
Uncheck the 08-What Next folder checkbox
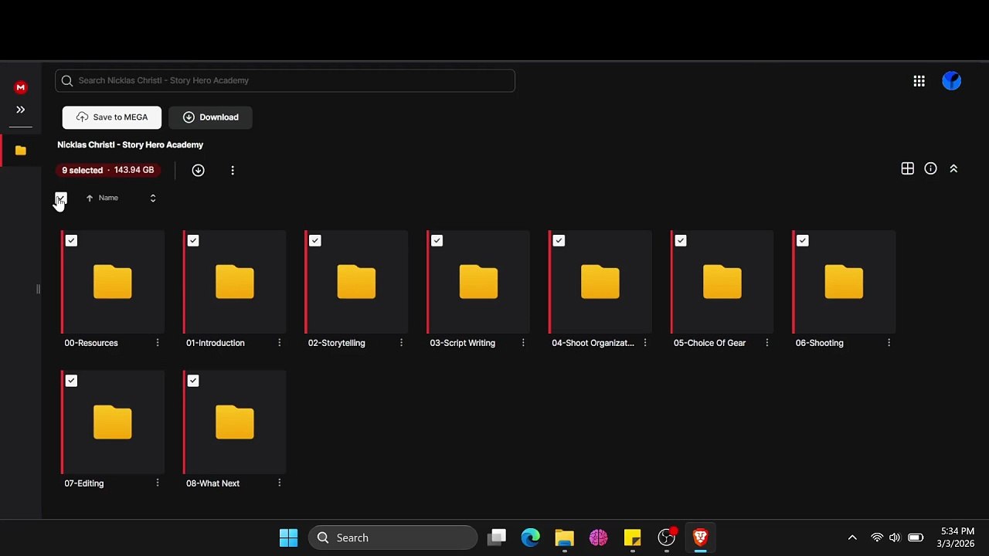point(193,381)
